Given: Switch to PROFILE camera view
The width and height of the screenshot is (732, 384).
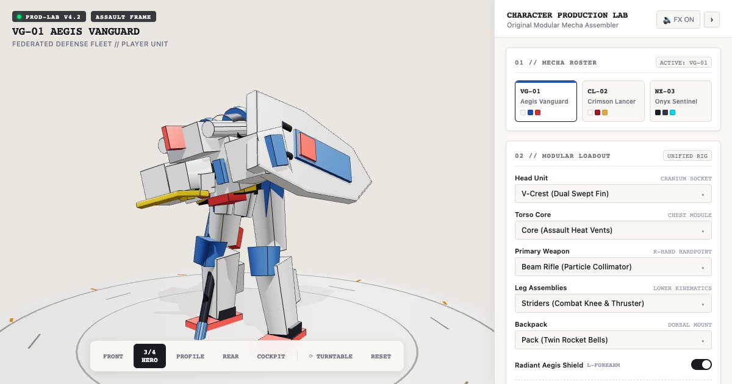Looking at the screenshot, I should [x=190, y=357].
